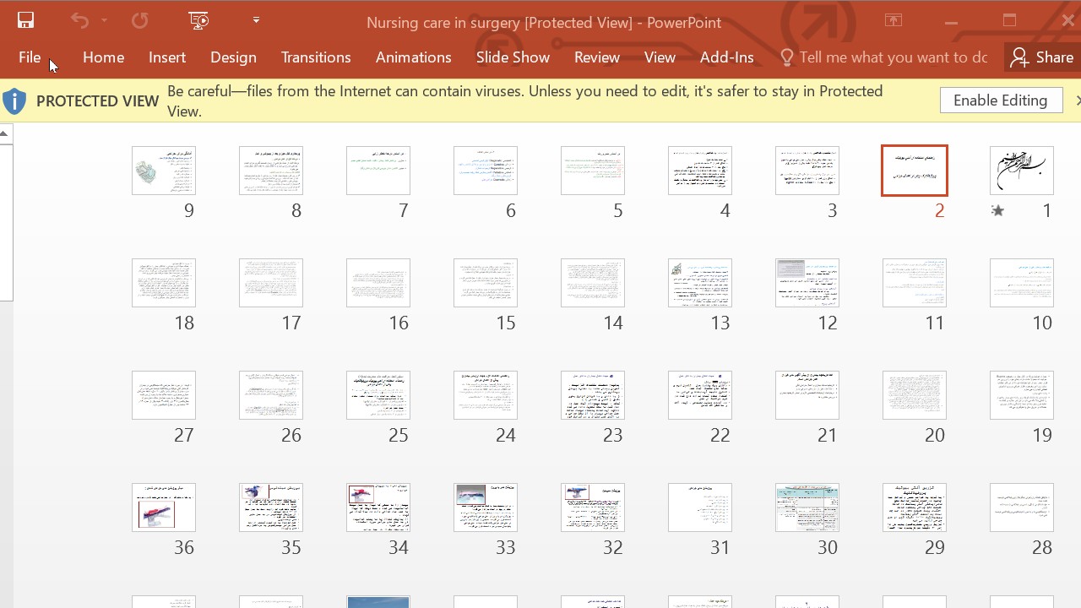This screenshot has height=608, width=1081.
Task: Click the transition star icon under slide 1
Action: point(997,211)
